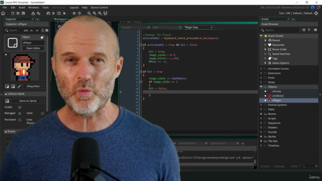Click the zoom out toolbar icon
This screenshot has width=322, height=181.
[x=89, y=13]
